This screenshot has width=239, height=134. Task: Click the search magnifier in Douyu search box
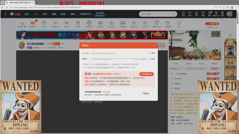point(174,14)
